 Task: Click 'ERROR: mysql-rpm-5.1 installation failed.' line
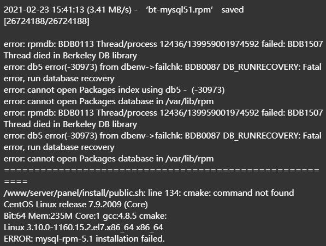(x=84, y=239)
